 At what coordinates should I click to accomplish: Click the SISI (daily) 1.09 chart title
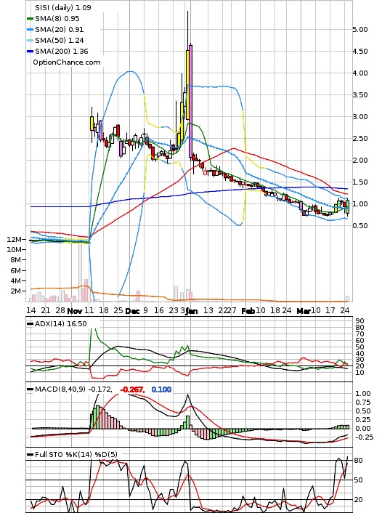pos(63,7)
